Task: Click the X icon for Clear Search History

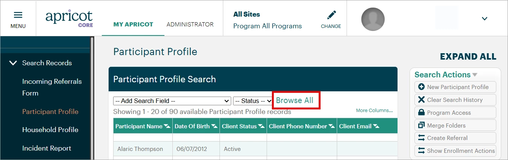Action: (x=422, y=100)
